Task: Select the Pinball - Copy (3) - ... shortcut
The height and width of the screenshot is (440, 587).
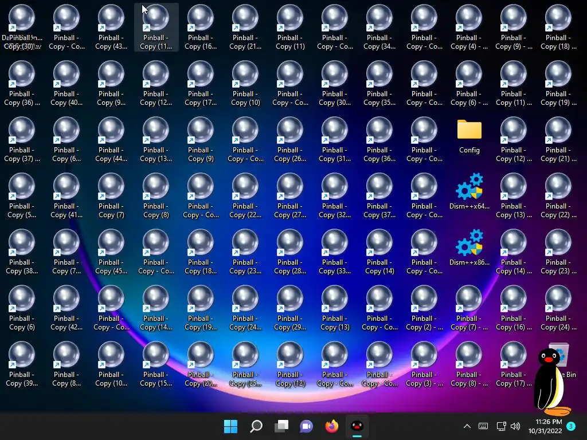Action: pyautogui.click(x=424, y=365)
